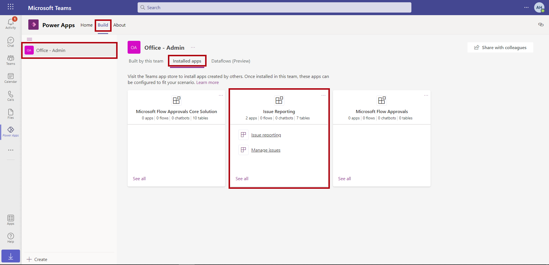Screen dimensions: 549x265
Task: Select the Built by this team tab
Action: coord(146,61)
